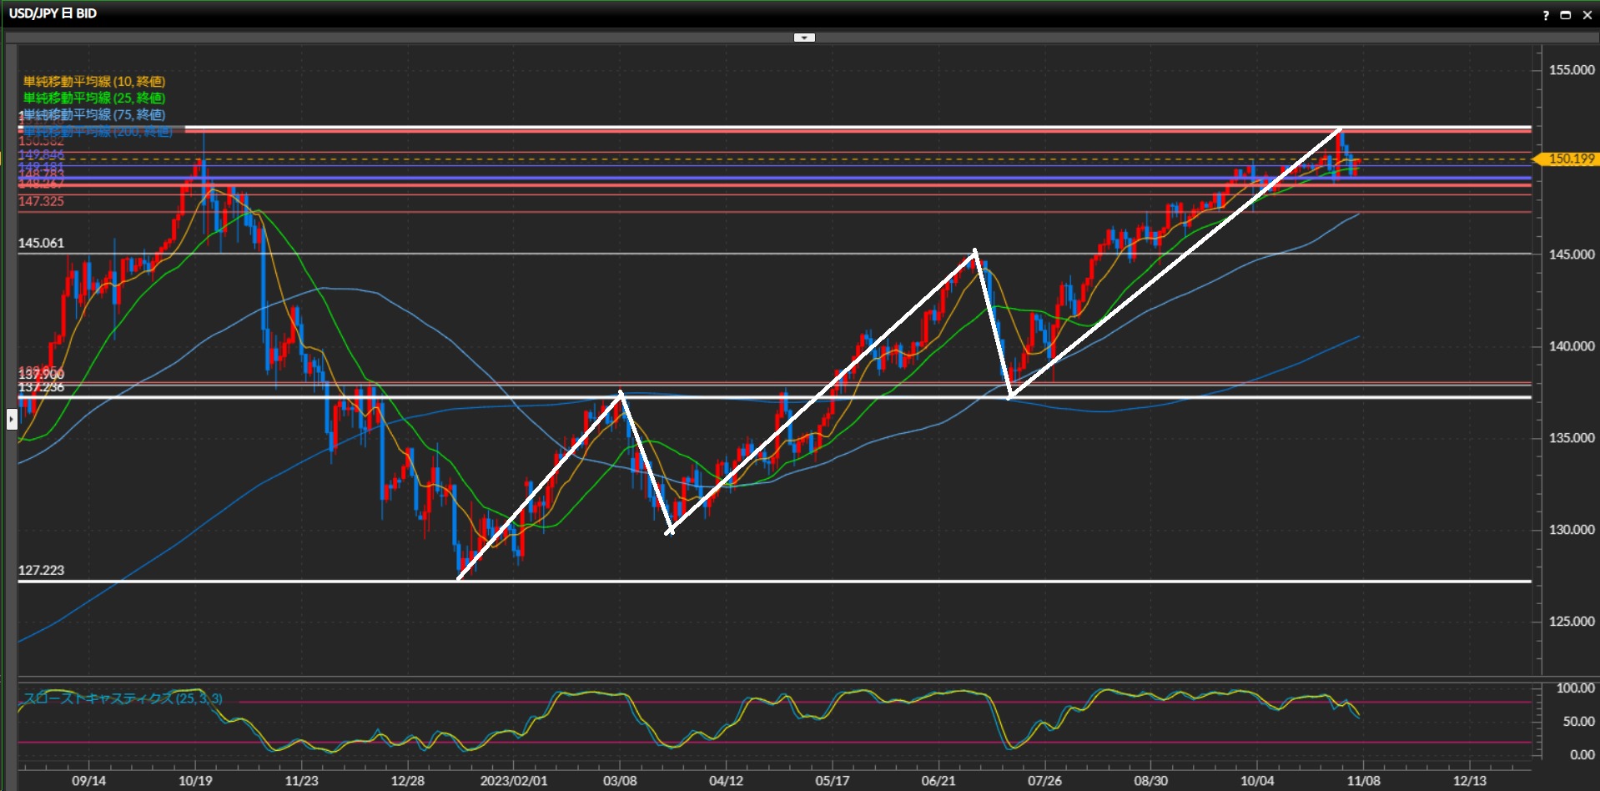Click the 11/08 date on time axis
This screenshot has width=1600, height=791.
pyautogui.click(x=1363, y=781)
